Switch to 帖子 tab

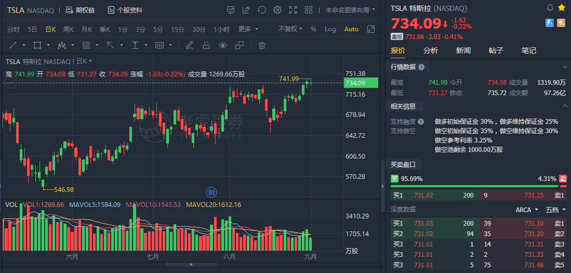click(496, 50)
